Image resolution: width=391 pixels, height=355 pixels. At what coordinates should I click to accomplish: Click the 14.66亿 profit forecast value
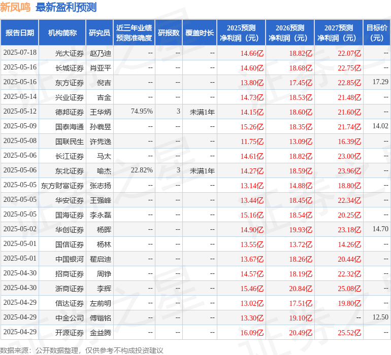click(252, 53)
